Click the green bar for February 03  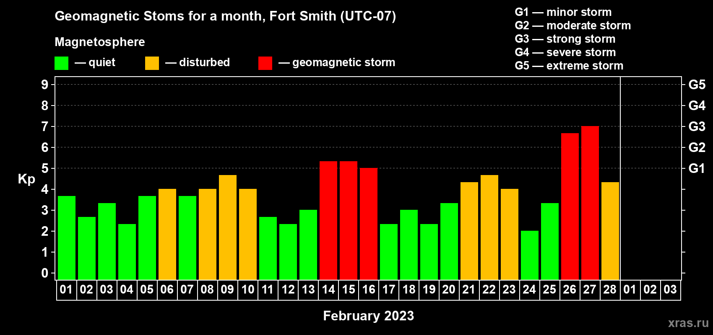pyautogui.click(x=107, y=241)
